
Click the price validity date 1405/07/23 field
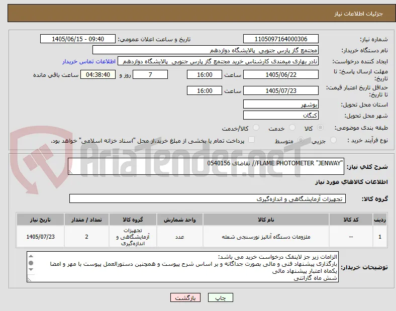coord(280,90)
